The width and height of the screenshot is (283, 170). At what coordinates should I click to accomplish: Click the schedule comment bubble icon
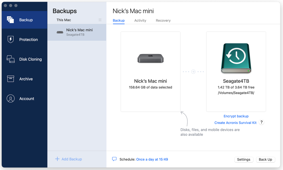114,159
